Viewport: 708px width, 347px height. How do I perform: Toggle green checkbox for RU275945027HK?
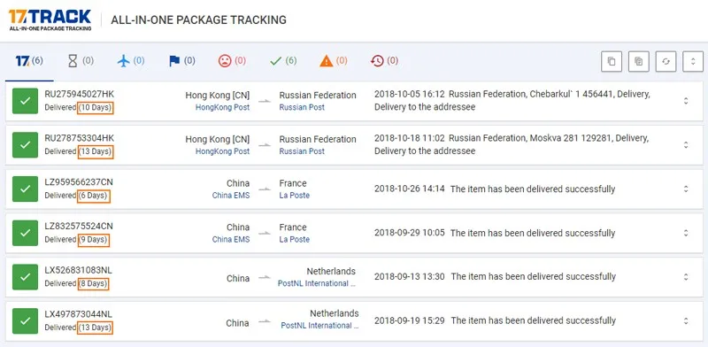click(x=26, y=101)
